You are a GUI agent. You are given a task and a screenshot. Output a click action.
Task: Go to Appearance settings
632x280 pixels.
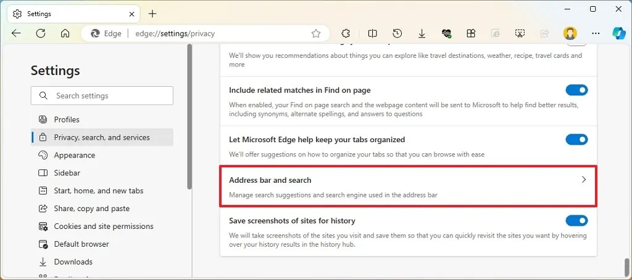[x=102, y=155]
